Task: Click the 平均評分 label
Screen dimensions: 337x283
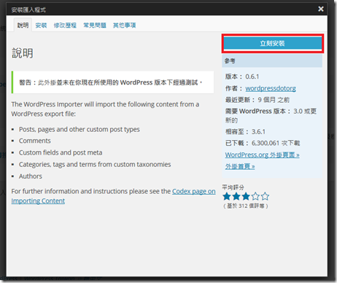Action: click(233, 187)
